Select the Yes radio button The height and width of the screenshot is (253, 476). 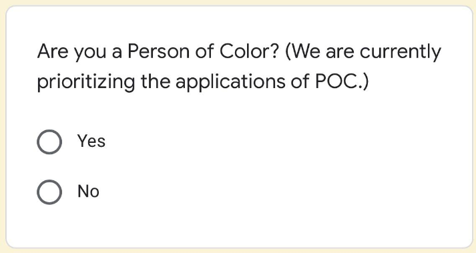click(x=49, y=142)
